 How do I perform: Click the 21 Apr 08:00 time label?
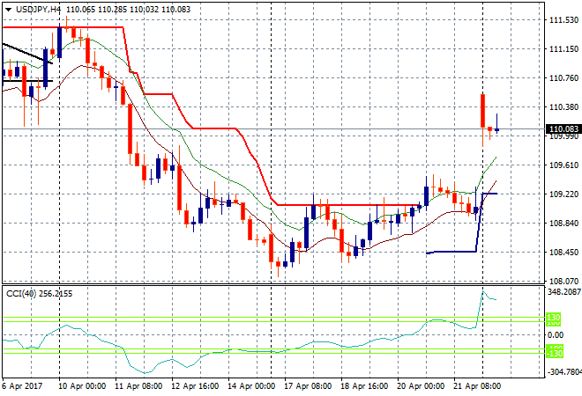pyautogui.click(x=477, y=386)
